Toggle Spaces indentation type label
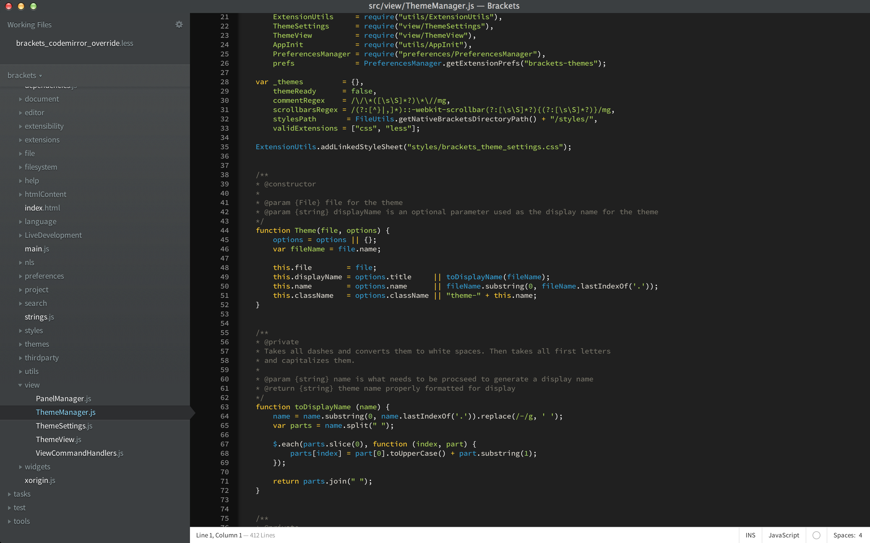Image resolution: width=870 pixels, height=543 pixels. point(844,535)
